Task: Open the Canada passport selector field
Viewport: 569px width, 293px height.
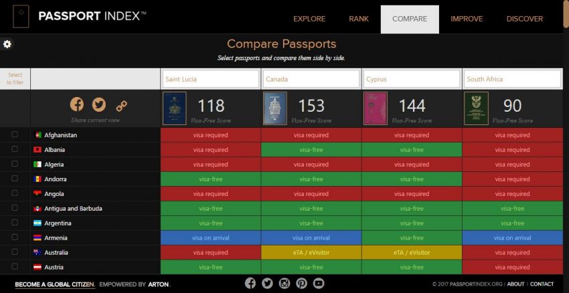Action: (x=311, y=79)
